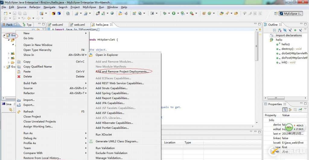Open the Search flashlight dropdown arrow
The image size is (309, 160).
pyautogui.click(x=231, y=13)
